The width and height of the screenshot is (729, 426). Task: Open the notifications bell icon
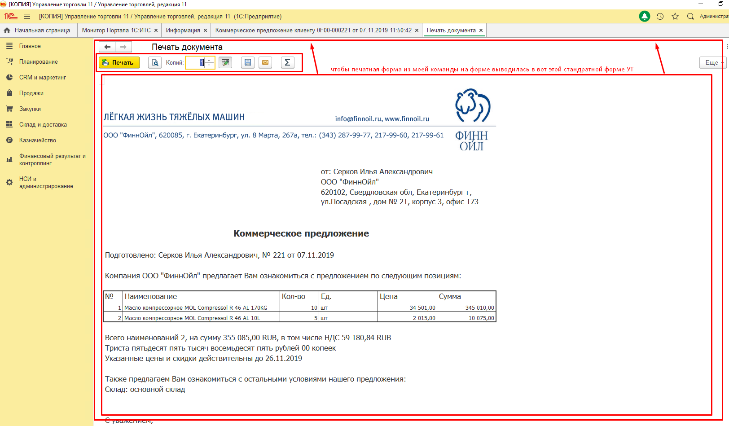[644, 17]
